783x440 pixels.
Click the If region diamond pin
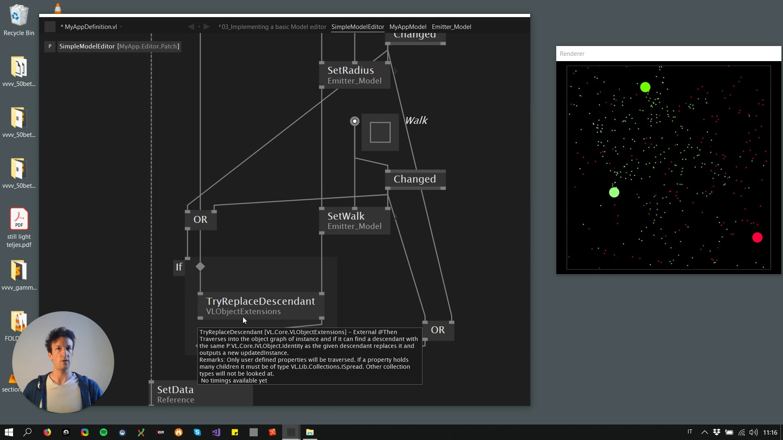[x=200, y=266]
